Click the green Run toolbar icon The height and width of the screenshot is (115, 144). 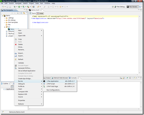tap(19, 7)
